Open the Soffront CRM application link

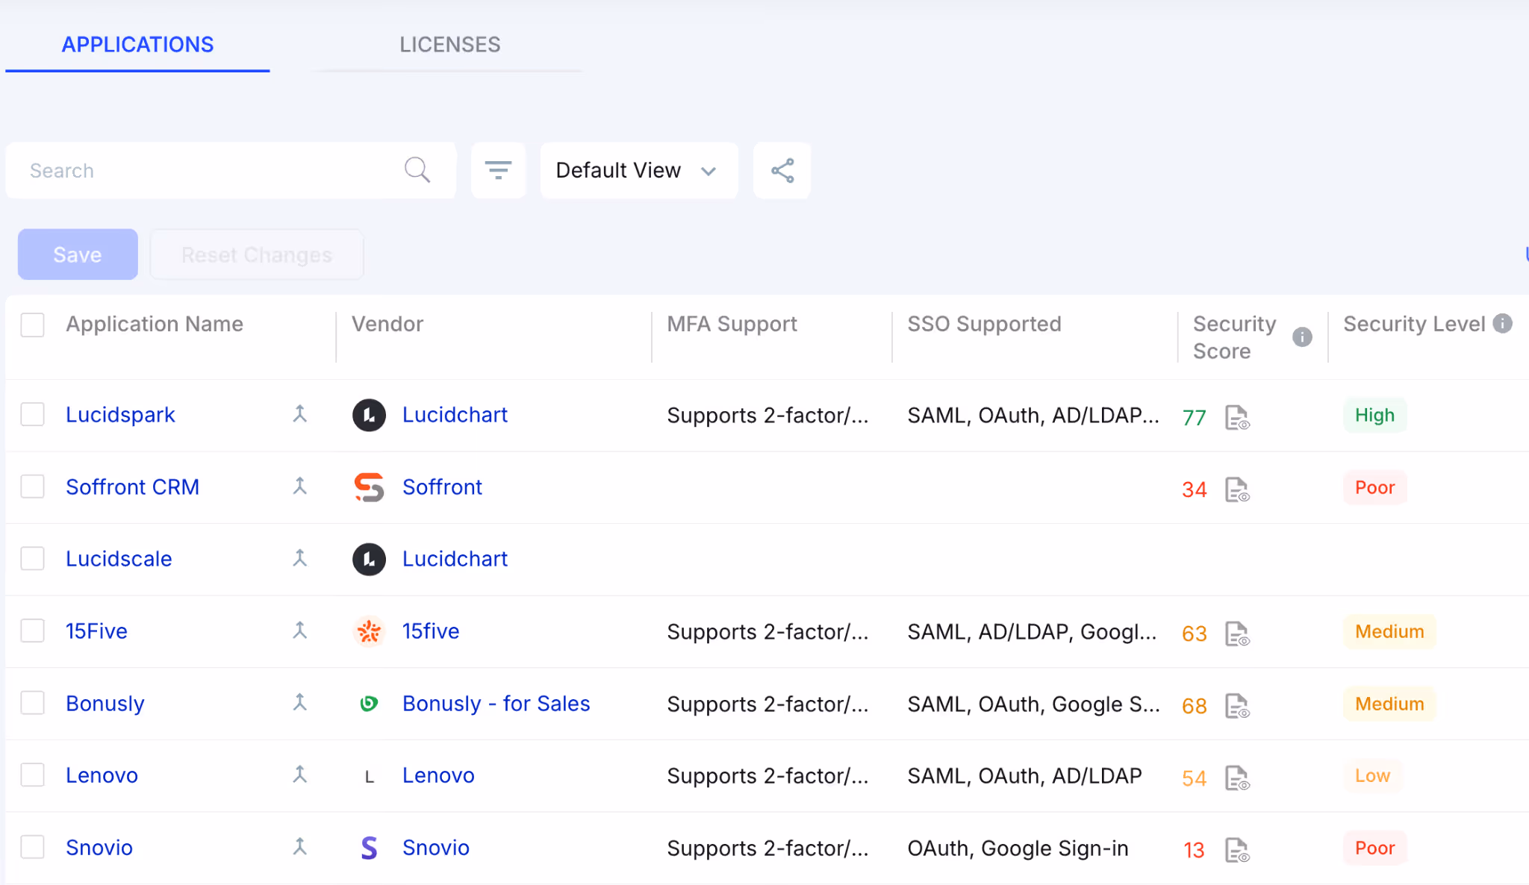(x=132, y=487)
